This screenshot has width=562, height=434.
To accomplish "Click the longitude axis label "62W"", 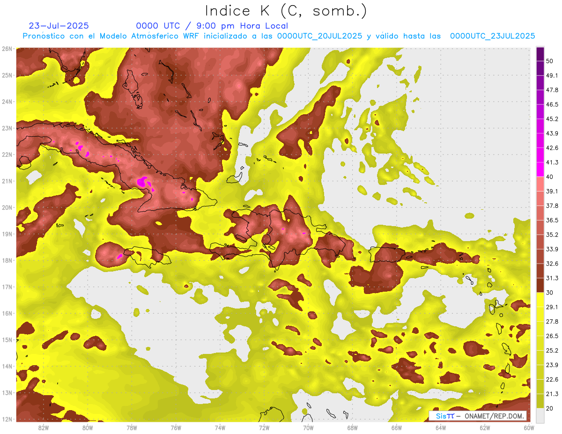I will click(x=485, y=427).
